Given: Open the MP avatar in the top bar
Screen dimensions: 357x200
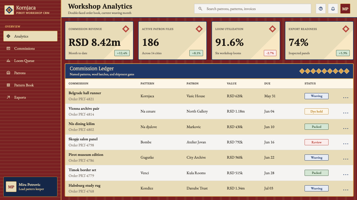Looking at the screenshot, I should point(345,9).
